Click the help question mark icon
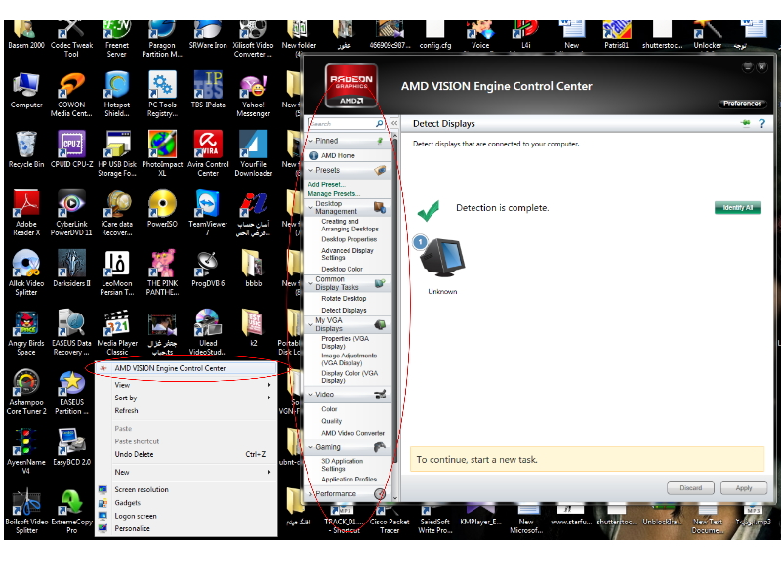This screenshot has height=586, width=781. (x=761, y=124)
